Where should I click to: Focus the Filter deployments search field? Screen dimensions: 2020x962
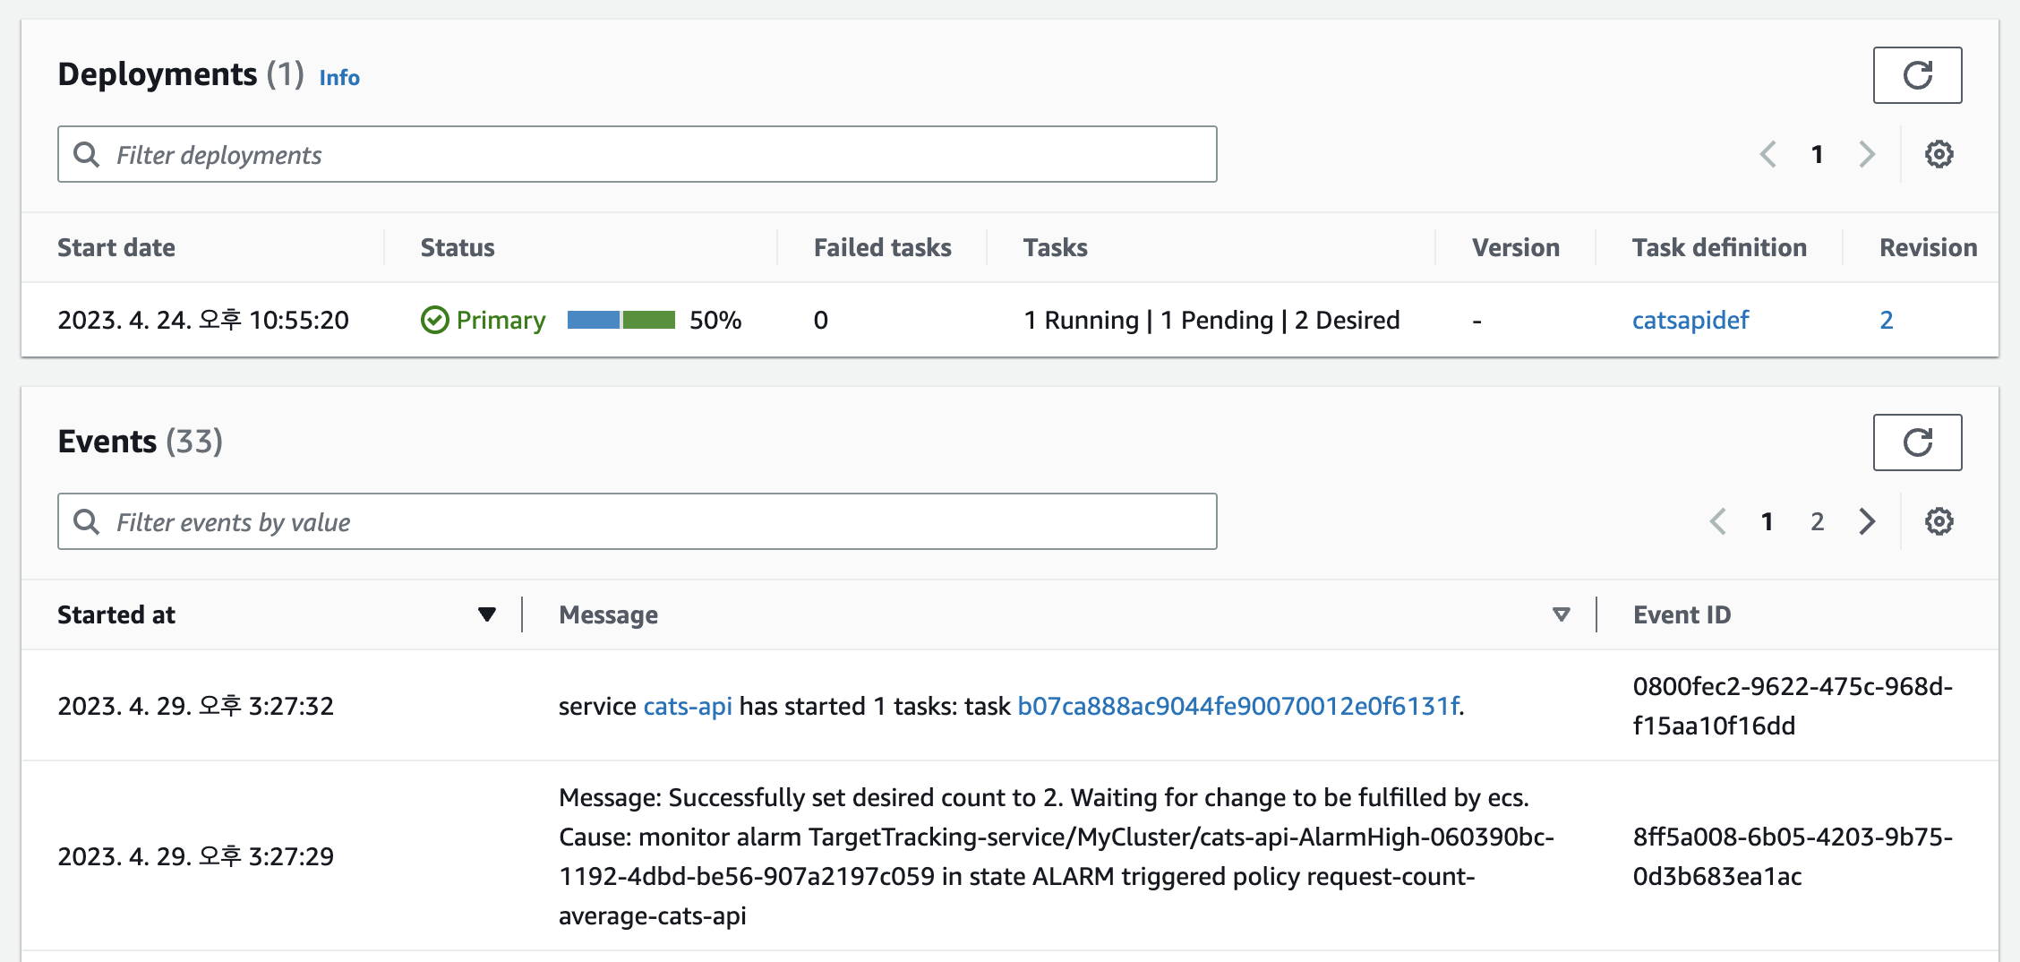(x=637, y=154)
